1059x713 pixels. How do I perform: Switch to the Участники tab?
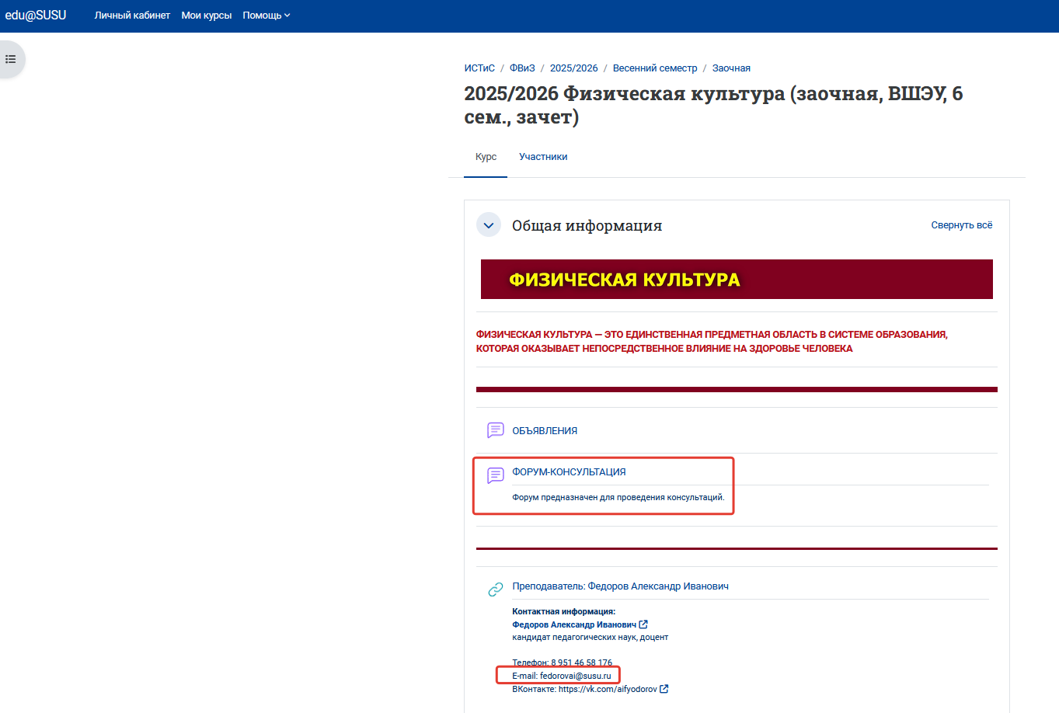pos(543,157)
